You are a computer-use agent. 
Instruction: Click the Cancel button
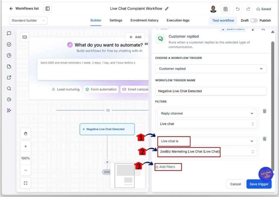tap(235, 184)
